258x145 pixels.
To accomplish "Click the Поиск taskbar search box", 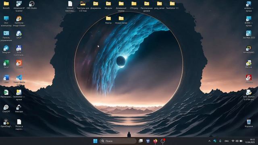I will pyautogui.click(x=118, y=141).
